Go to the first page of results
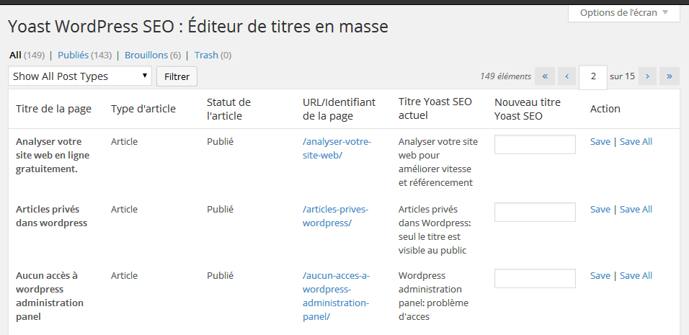The height and width of the screenshot is (335, 689). 545,76
